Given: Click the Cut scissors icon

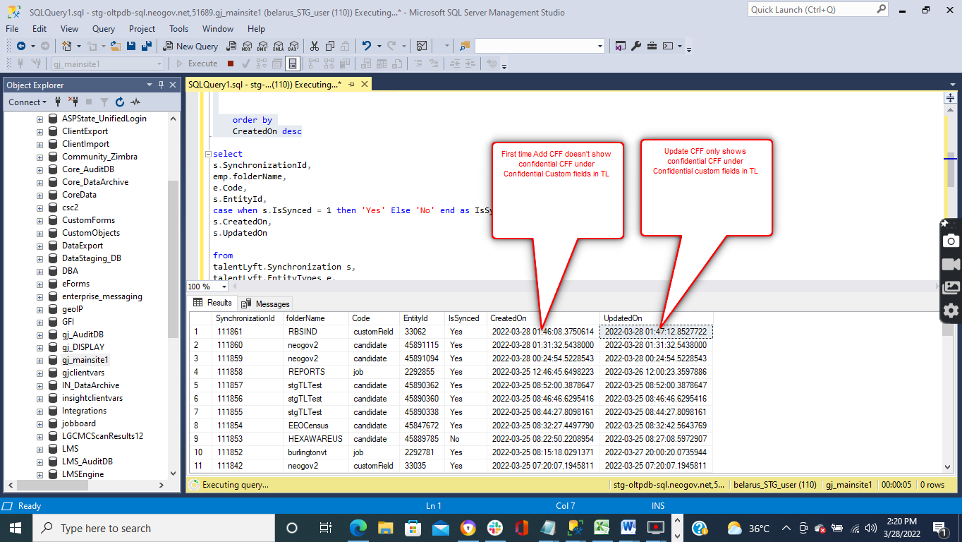Looking at the screenshot, I should [314, 46].
